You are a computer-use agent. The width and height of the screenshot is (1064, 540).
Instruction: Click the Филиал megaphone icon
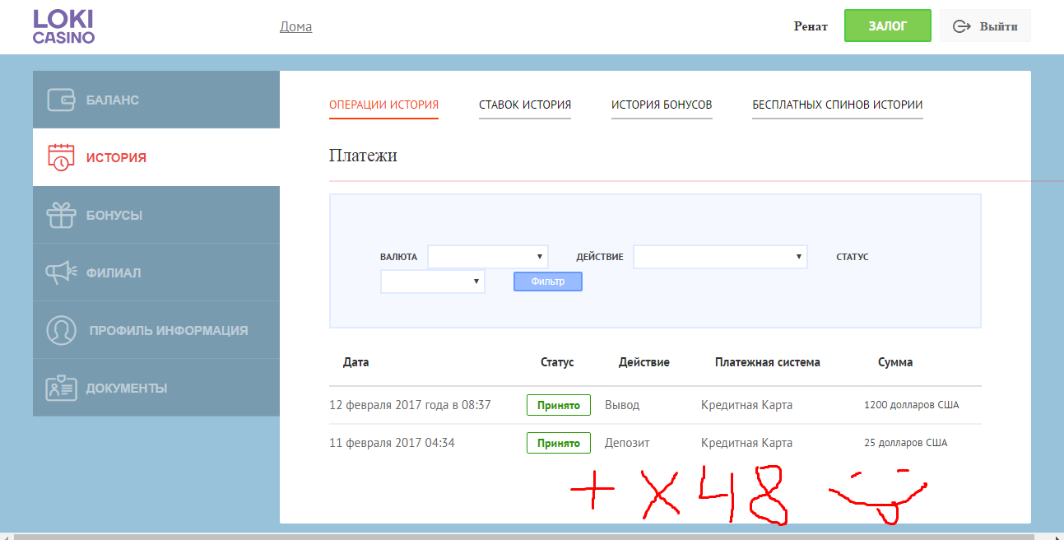click(63, 272)
